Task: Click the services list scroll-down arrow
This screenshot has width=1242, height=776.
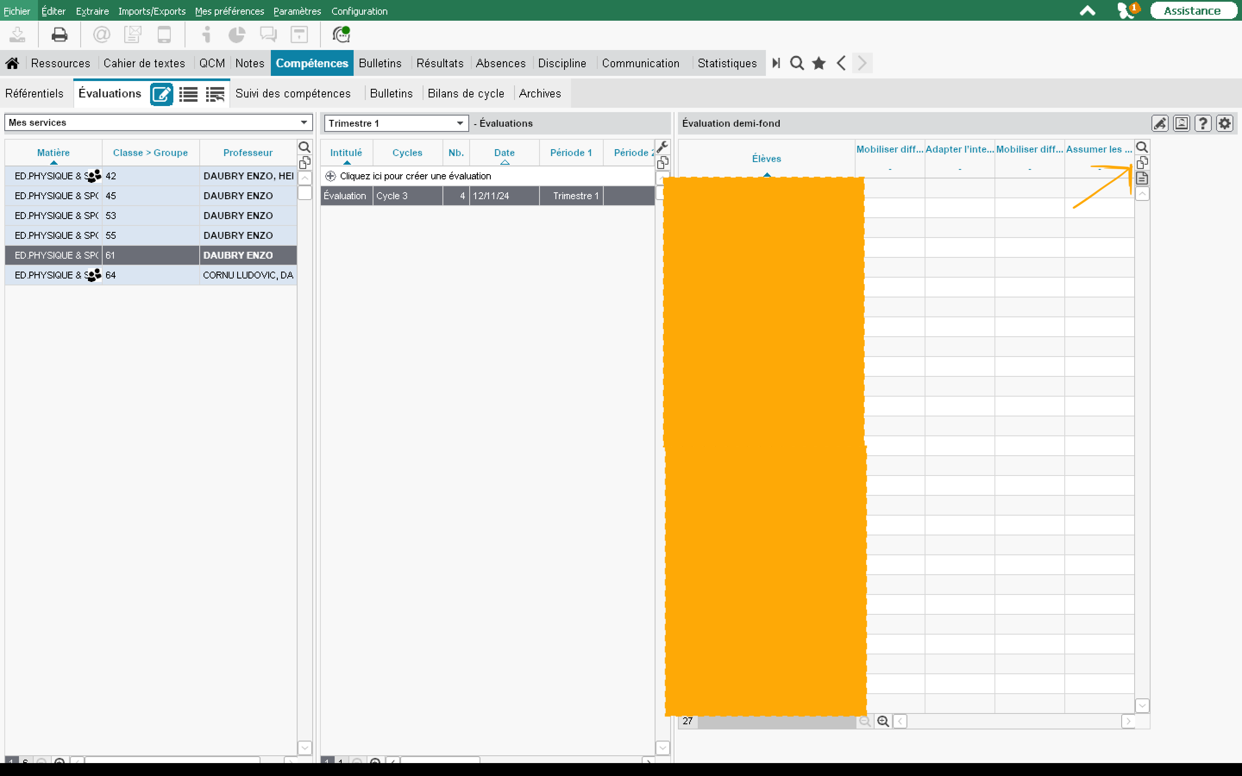Action: point(304,748)
